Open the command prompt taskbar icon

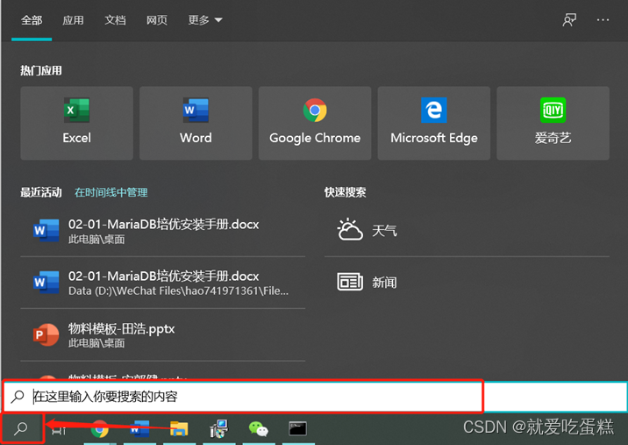click(297, 429)
